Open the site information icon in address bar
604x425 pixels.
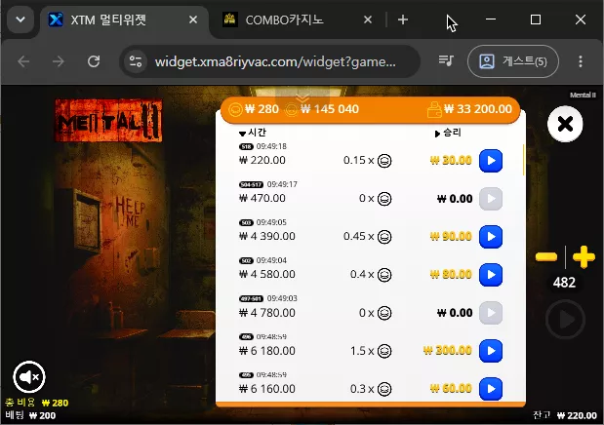[136, 61]
